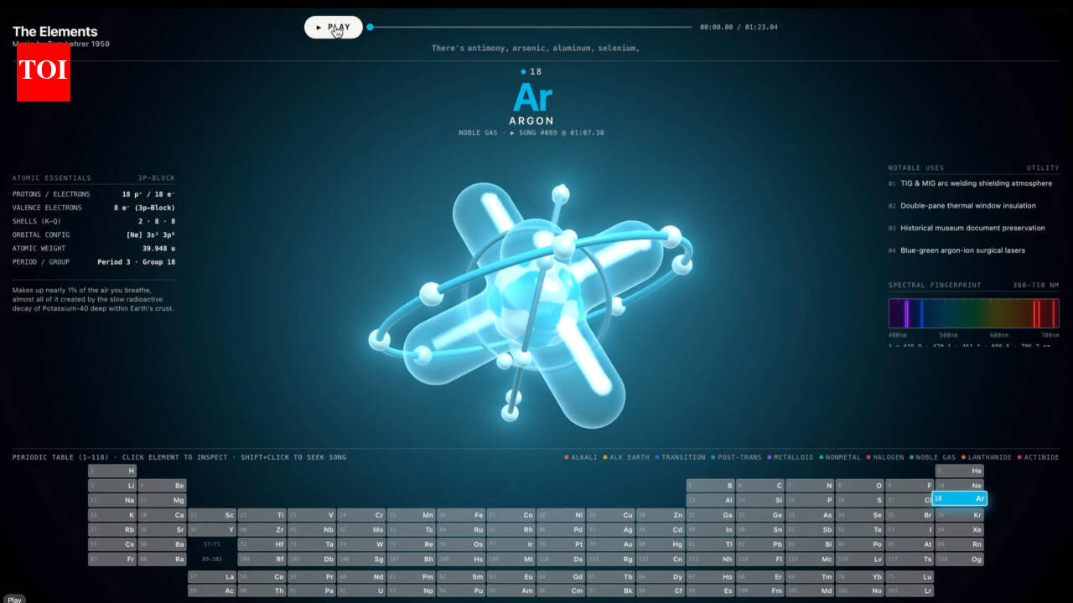
Task: Select Copper (Cu) cell
Action: click(610, 515)
